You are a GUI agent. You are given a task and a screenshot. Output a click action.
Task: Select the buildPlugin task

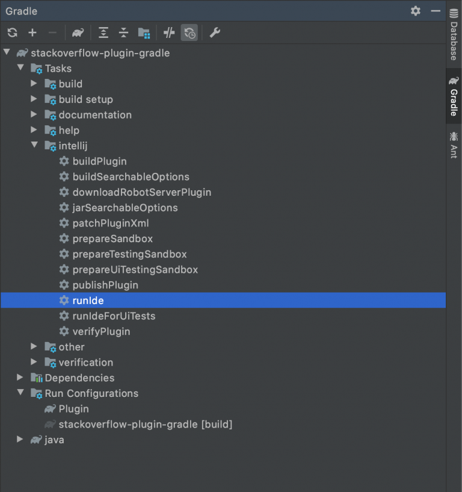(x=100, y=161)
